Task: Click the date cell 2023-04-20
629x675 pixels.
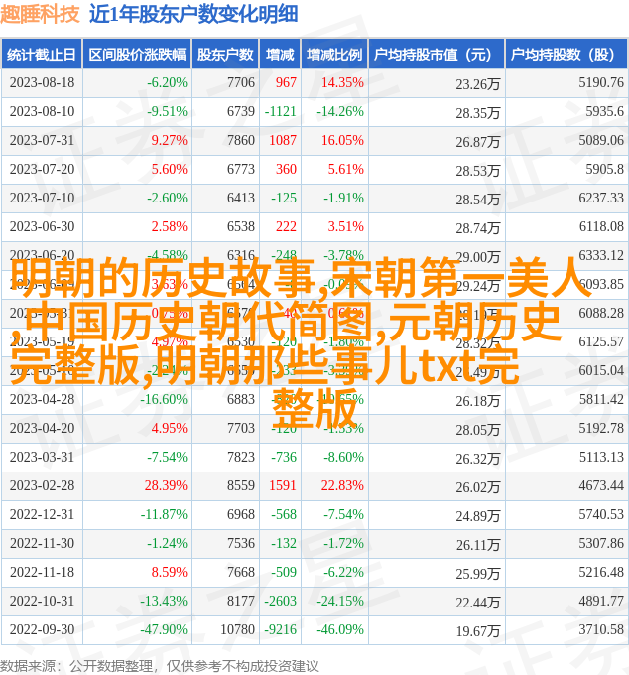Action: (x=42, y=429)
